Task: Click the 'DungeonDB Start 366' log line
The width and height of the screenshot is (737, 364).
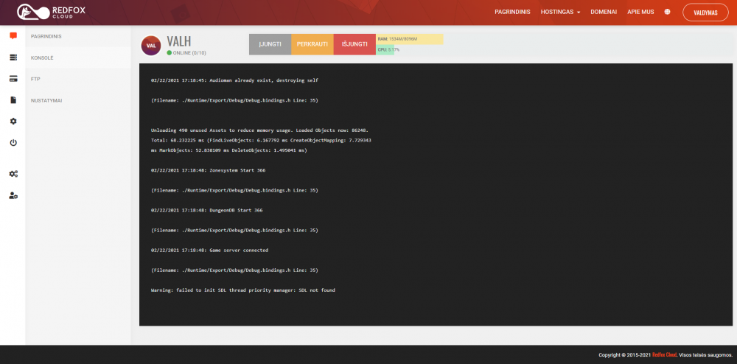Action: pyautogui.click(x=207, y=211)
